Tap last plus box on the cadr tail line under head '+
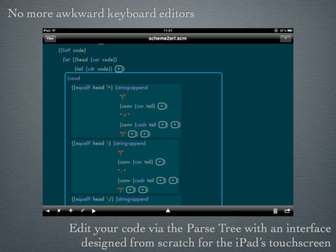Viewport: 336px width, 252px height. (x=175, y=125)
